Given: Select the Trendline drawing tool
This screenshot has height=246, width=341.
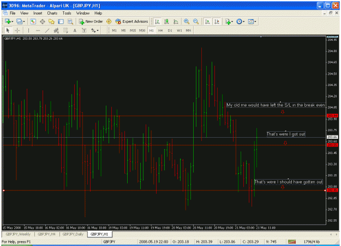Looking at the screenshot, I should point(47,30).
